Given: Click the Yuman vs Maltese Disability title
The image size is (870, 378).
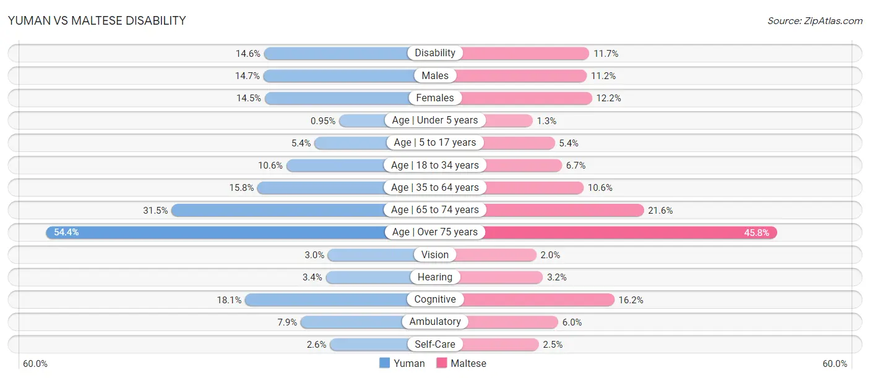Looking at the screenshot, I should click(97, 20).
